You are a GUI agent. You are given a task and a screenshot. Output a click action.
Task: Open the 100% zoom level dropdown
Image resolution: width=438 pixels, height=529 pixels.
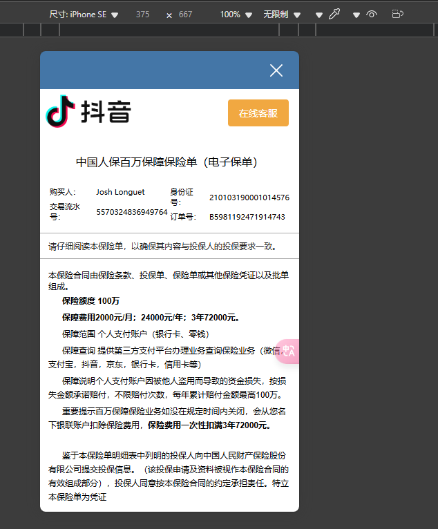pyautogui.click(x=236, y=15)
